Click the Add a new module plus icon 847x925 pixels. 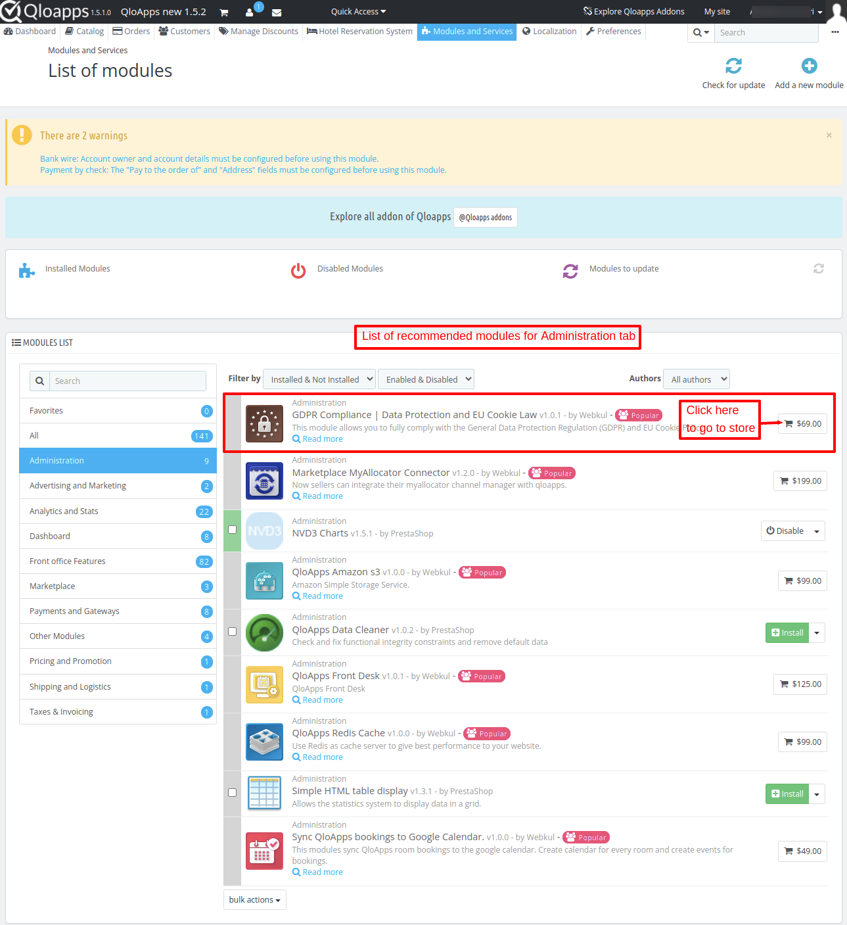click(x=809, y=65)
